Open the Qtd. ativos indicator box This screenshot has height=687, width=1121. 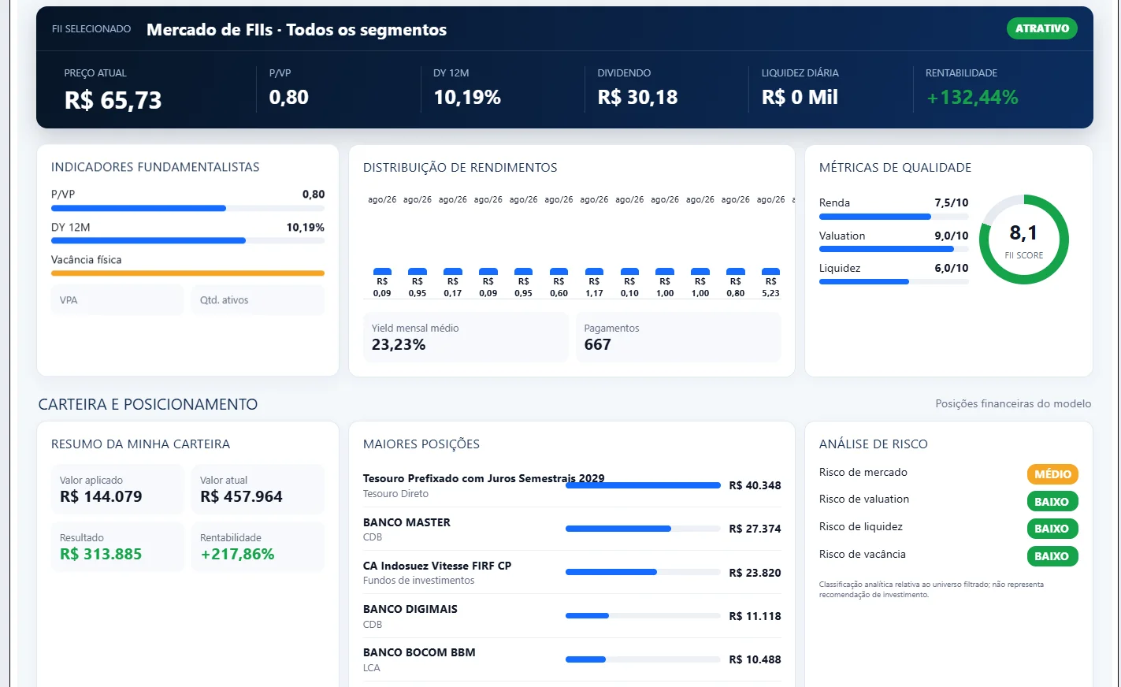click(258, 300)
